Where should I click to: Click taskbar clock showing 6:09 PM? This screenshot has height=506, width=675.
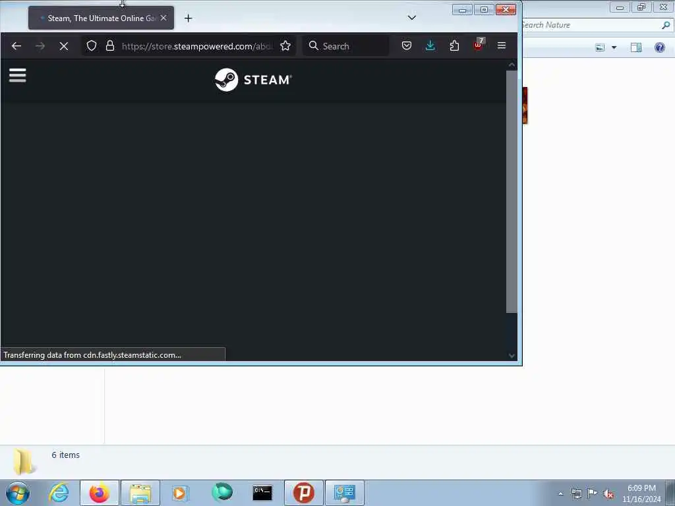(x=641, y=493)
